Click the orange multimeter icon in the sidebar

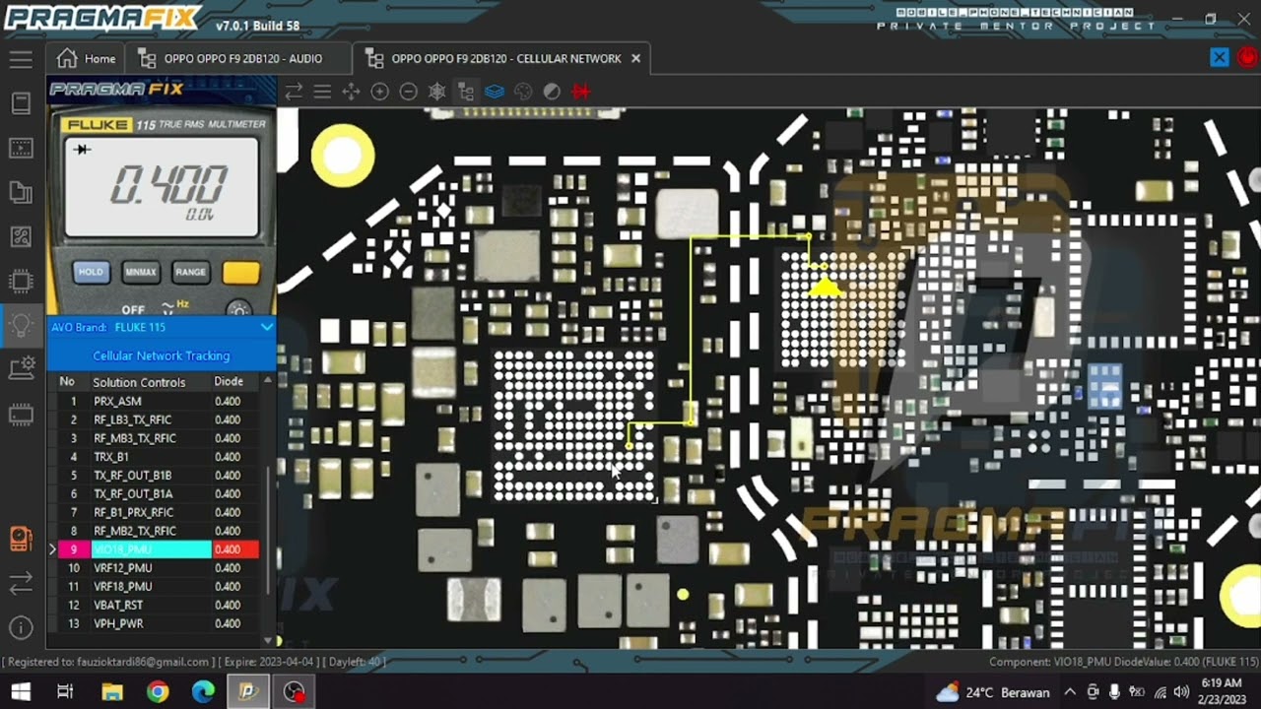tap(21, 539)
